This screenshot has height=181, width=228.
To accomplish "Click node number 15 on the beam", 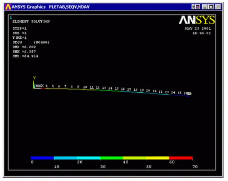I will point(117,89).
